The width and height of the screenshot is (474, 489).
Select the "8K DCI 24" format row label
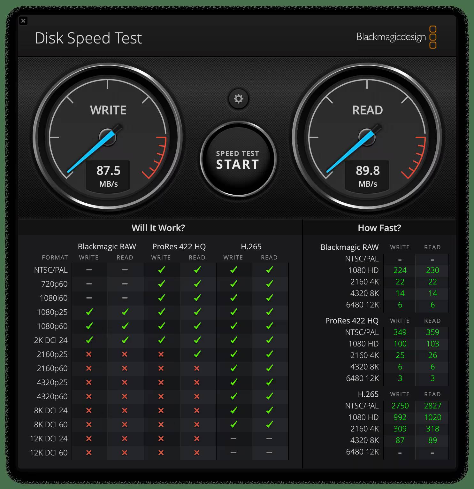51,411
